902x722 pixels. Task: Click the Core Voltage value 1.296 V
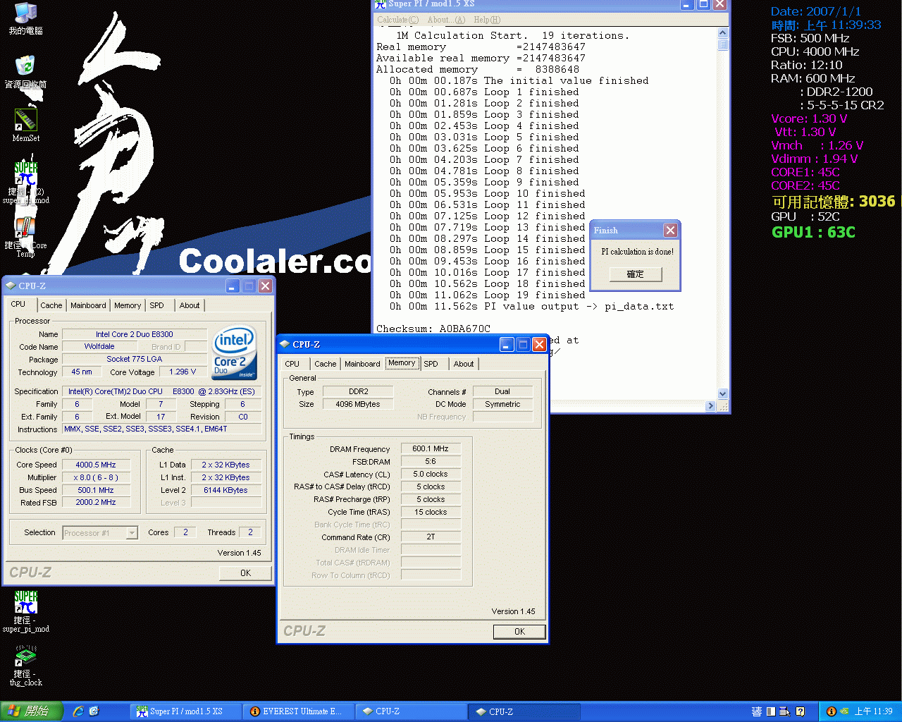point(183,372)
